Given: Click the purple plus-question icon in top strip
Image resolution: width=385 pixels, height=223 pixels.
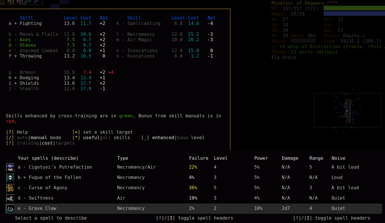Looking at the screenshot, I should [x=20, y=2].
